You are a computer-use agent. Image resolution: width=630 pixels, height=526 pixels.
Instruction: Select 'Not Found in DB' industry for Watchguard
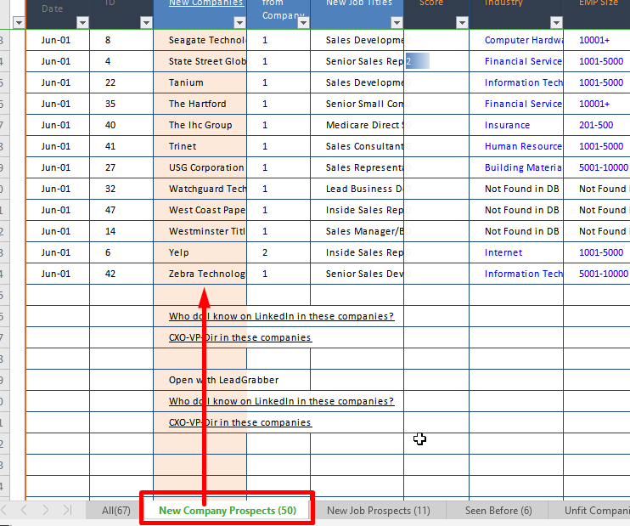pyautogui.click(x=516, y=189)
